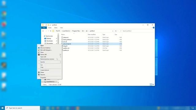Go up one folder with Up arrow

(51, 31)
